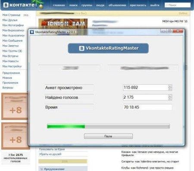Click the Найдено голосов label
The width and height of the screenshot is (194, 171).
(x=62, y=97)
